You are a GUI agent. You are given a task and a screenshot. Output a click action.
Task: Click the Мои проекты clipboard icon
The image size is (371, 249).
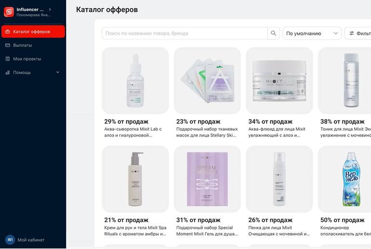coord(8,59)
